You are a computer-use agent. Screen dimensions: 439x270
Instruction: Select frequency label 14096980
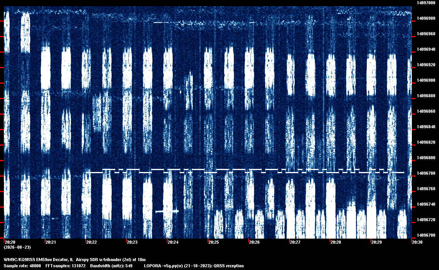pyautogui.click(x=426, y=18)
